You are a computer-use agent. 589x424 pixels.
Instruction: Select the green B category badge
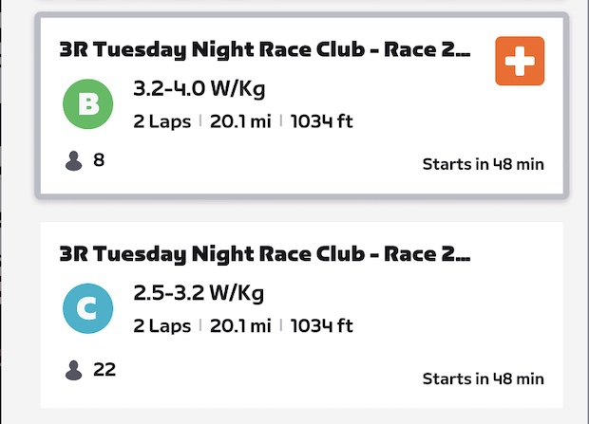(87, 104)
